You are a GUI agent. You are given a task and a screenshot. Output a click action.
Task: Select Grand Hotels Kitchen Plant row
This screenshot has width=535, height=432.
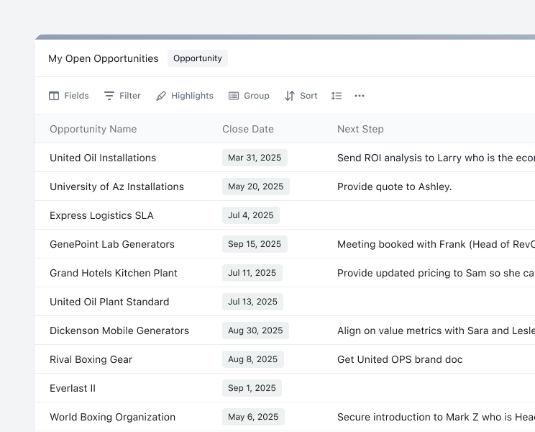point(114,273)
